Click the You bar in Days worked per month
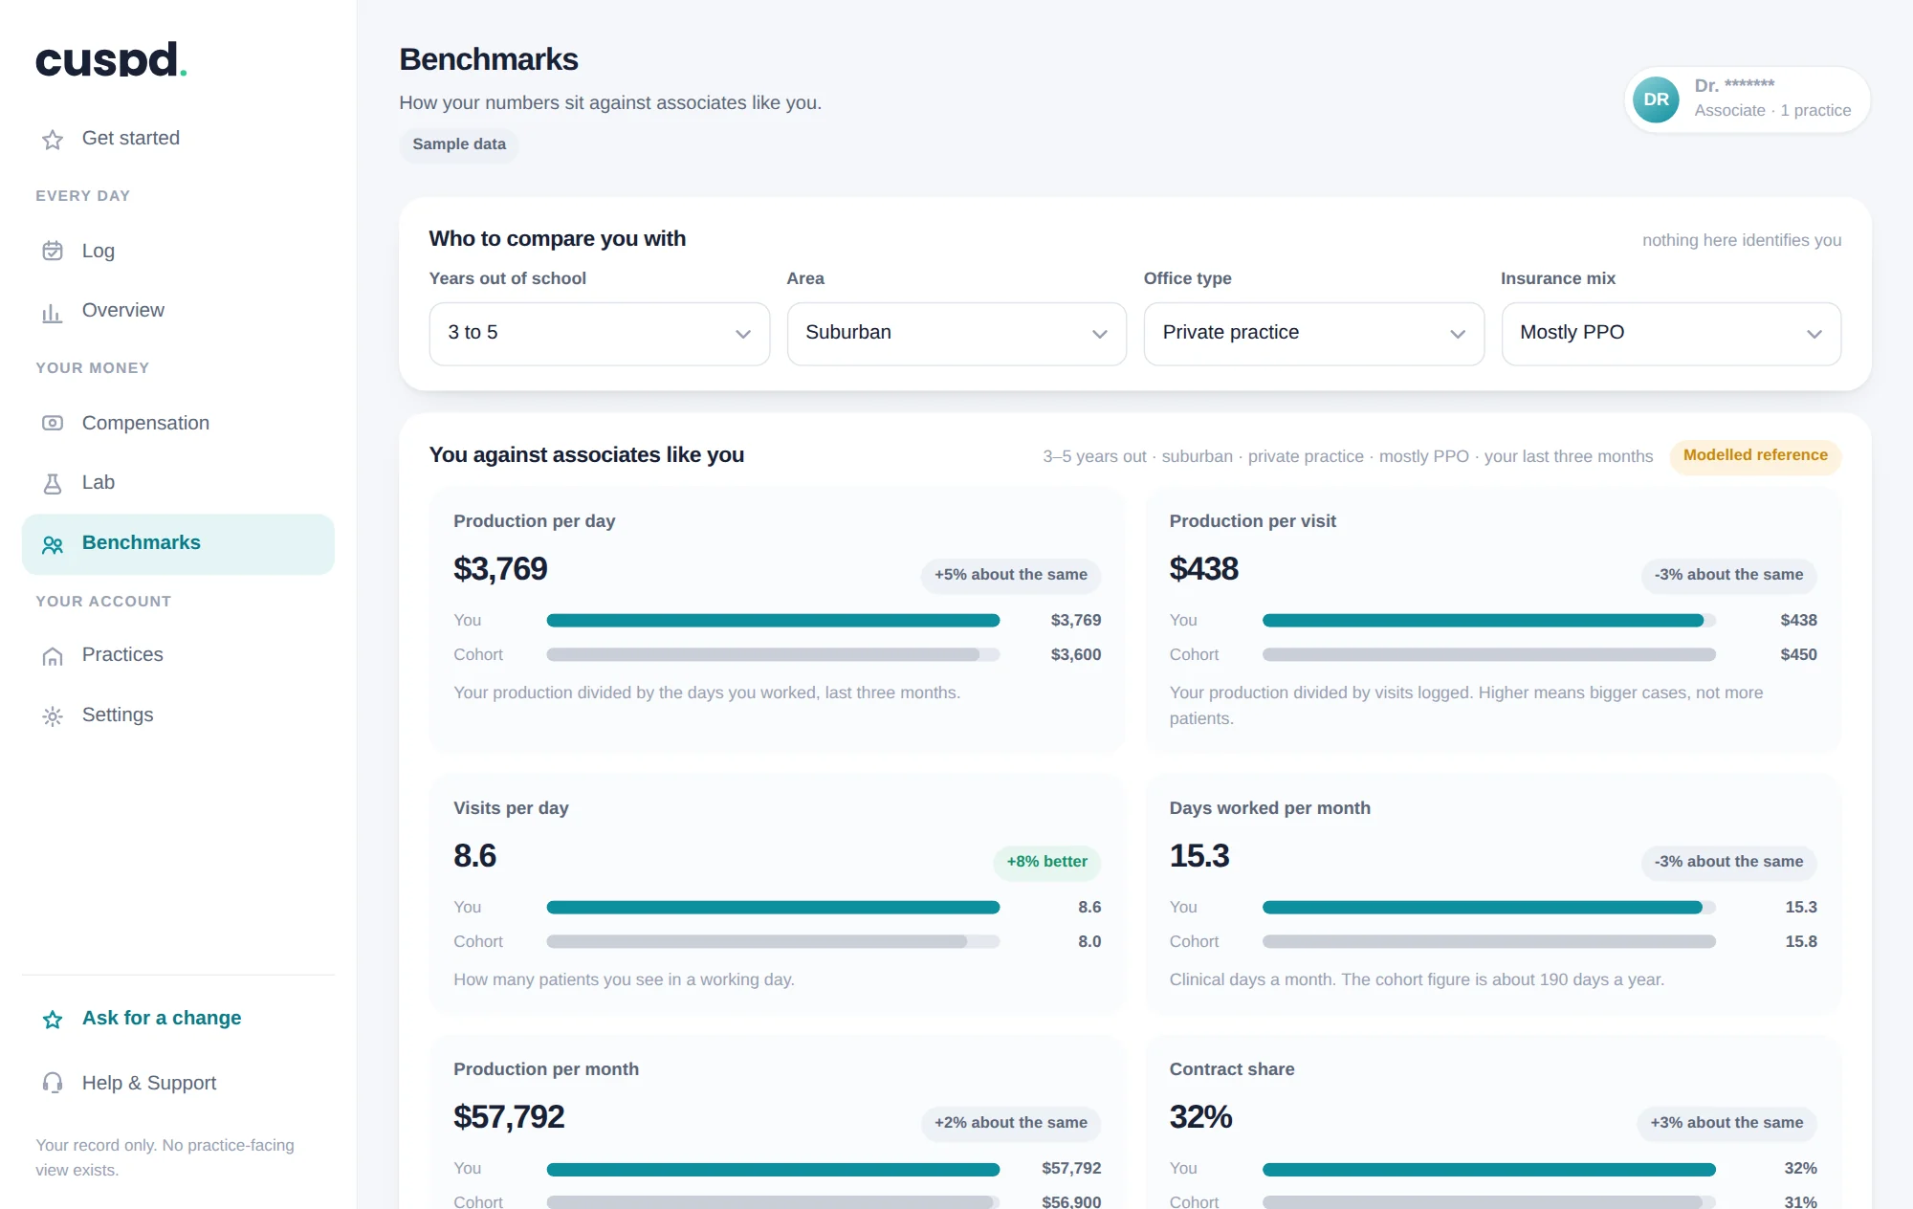 coord(1489,908)
